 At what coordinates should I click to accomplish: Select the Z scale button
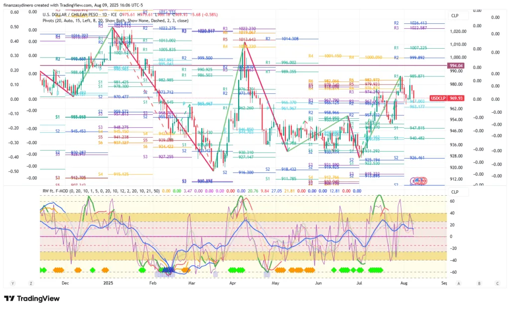[31, 283]
